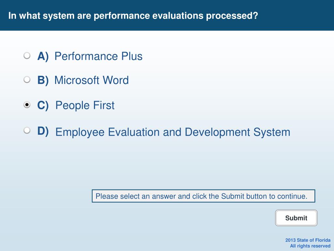
Task: Select the radio button for option B
Action: click(27, 80)
